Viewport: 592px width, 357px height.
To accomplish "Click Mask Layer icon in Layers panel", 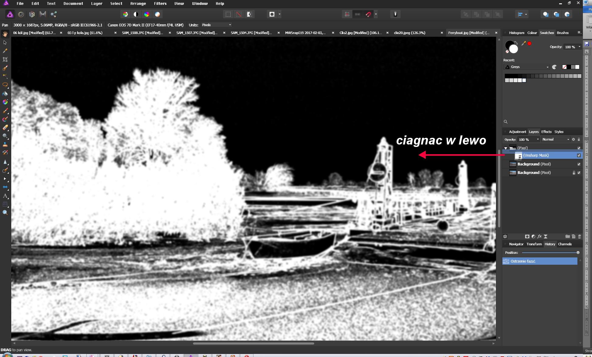I will (x=527, y=236).
